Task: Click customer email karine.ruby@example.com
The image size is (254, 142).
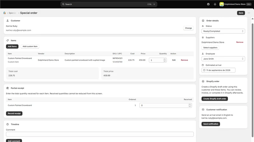Action: pos(18,30)
